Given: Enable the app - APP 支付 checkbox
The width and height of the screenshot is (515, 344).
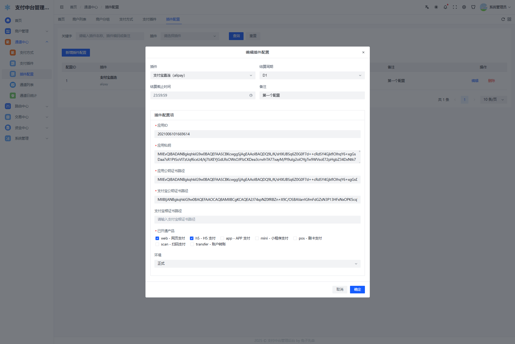Looking at the screenshot, I should point(222,238).
